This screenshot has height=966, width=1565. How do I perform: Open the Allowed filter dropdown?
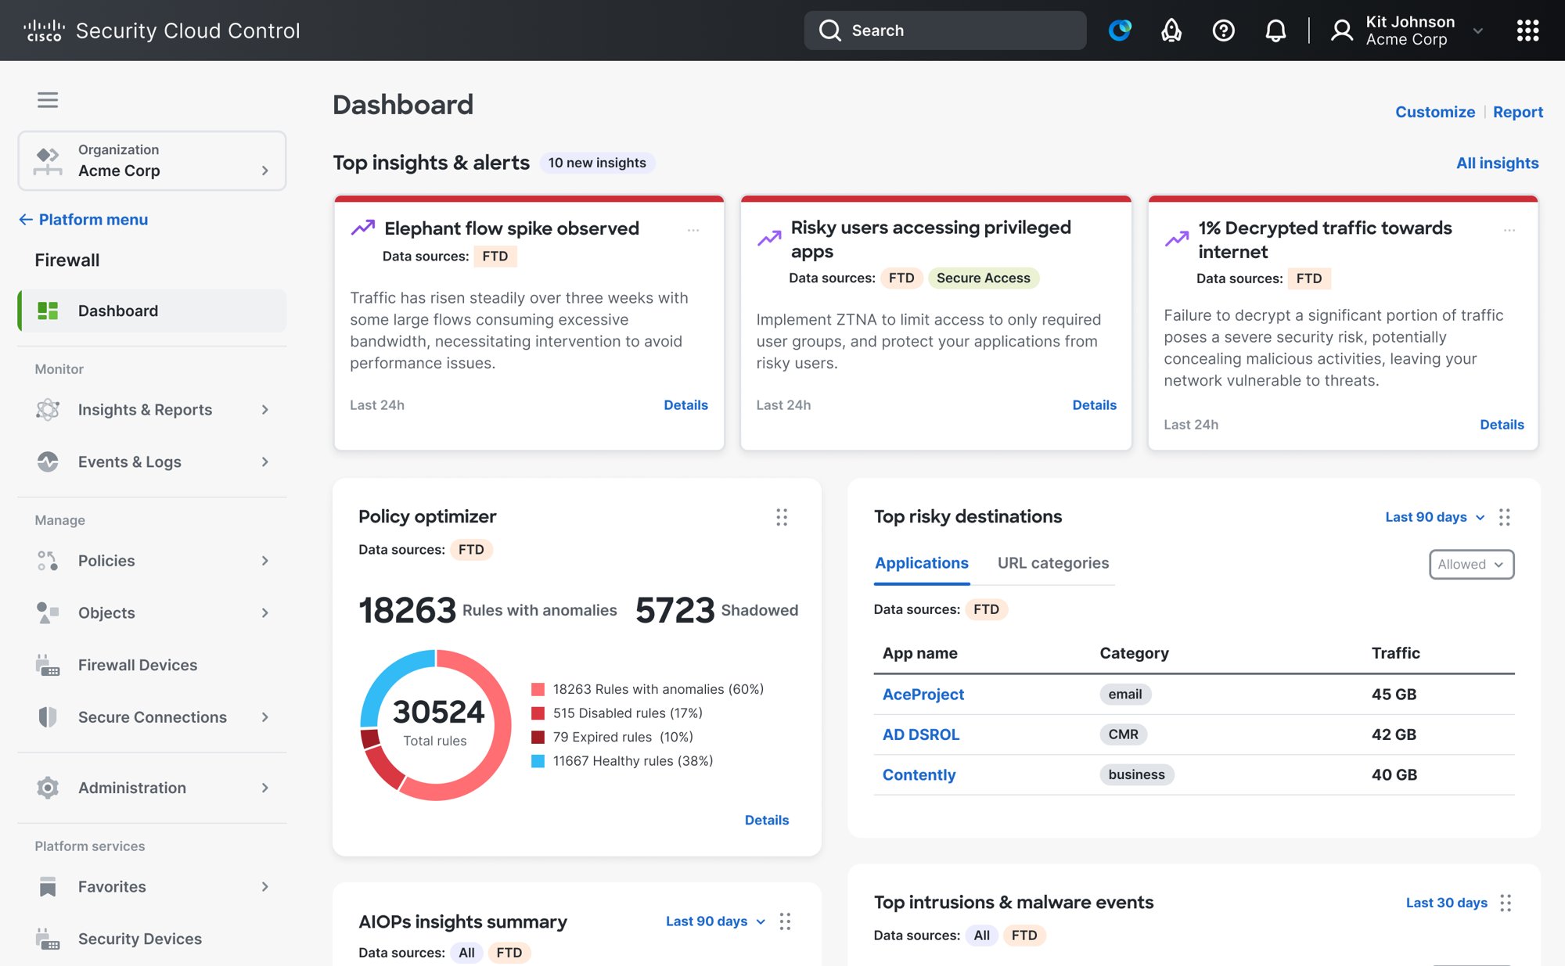[1471, 564]
